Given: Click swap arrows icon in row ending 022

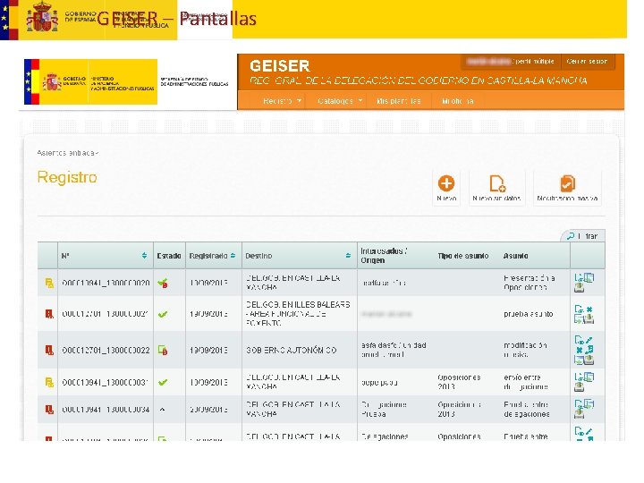Looking at the screenshot, I should (589, 350).
